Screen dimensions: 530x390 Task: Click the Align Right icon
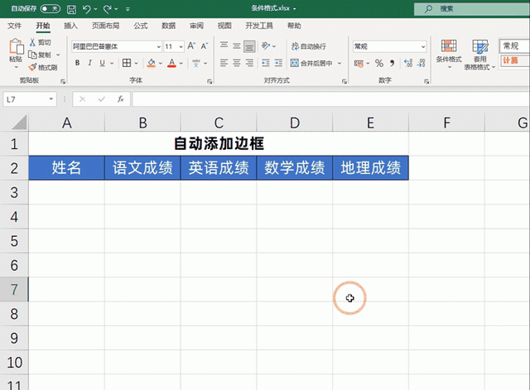click(x=249, y=63)
